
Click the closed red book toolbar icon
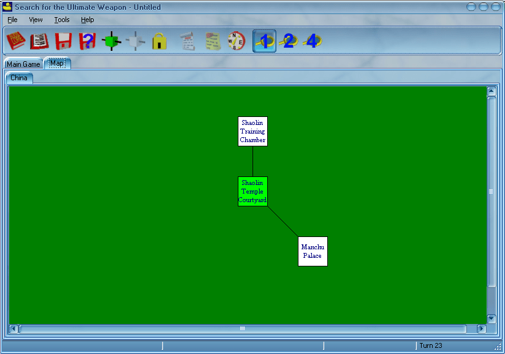tap(15, 42)
